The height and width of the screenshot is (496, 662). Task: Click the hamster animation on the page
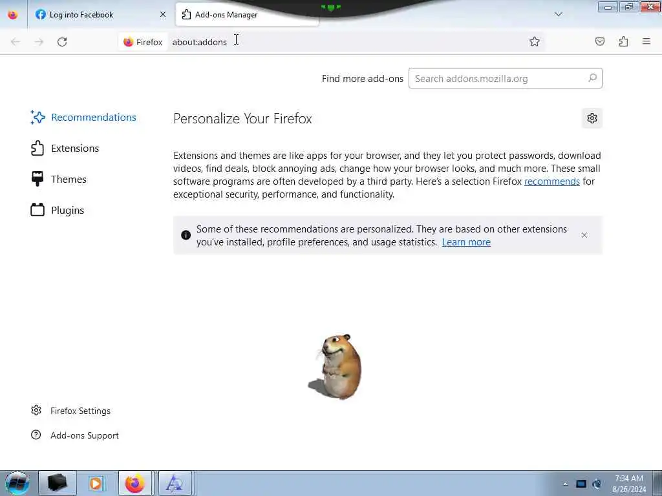pos(336,366)
